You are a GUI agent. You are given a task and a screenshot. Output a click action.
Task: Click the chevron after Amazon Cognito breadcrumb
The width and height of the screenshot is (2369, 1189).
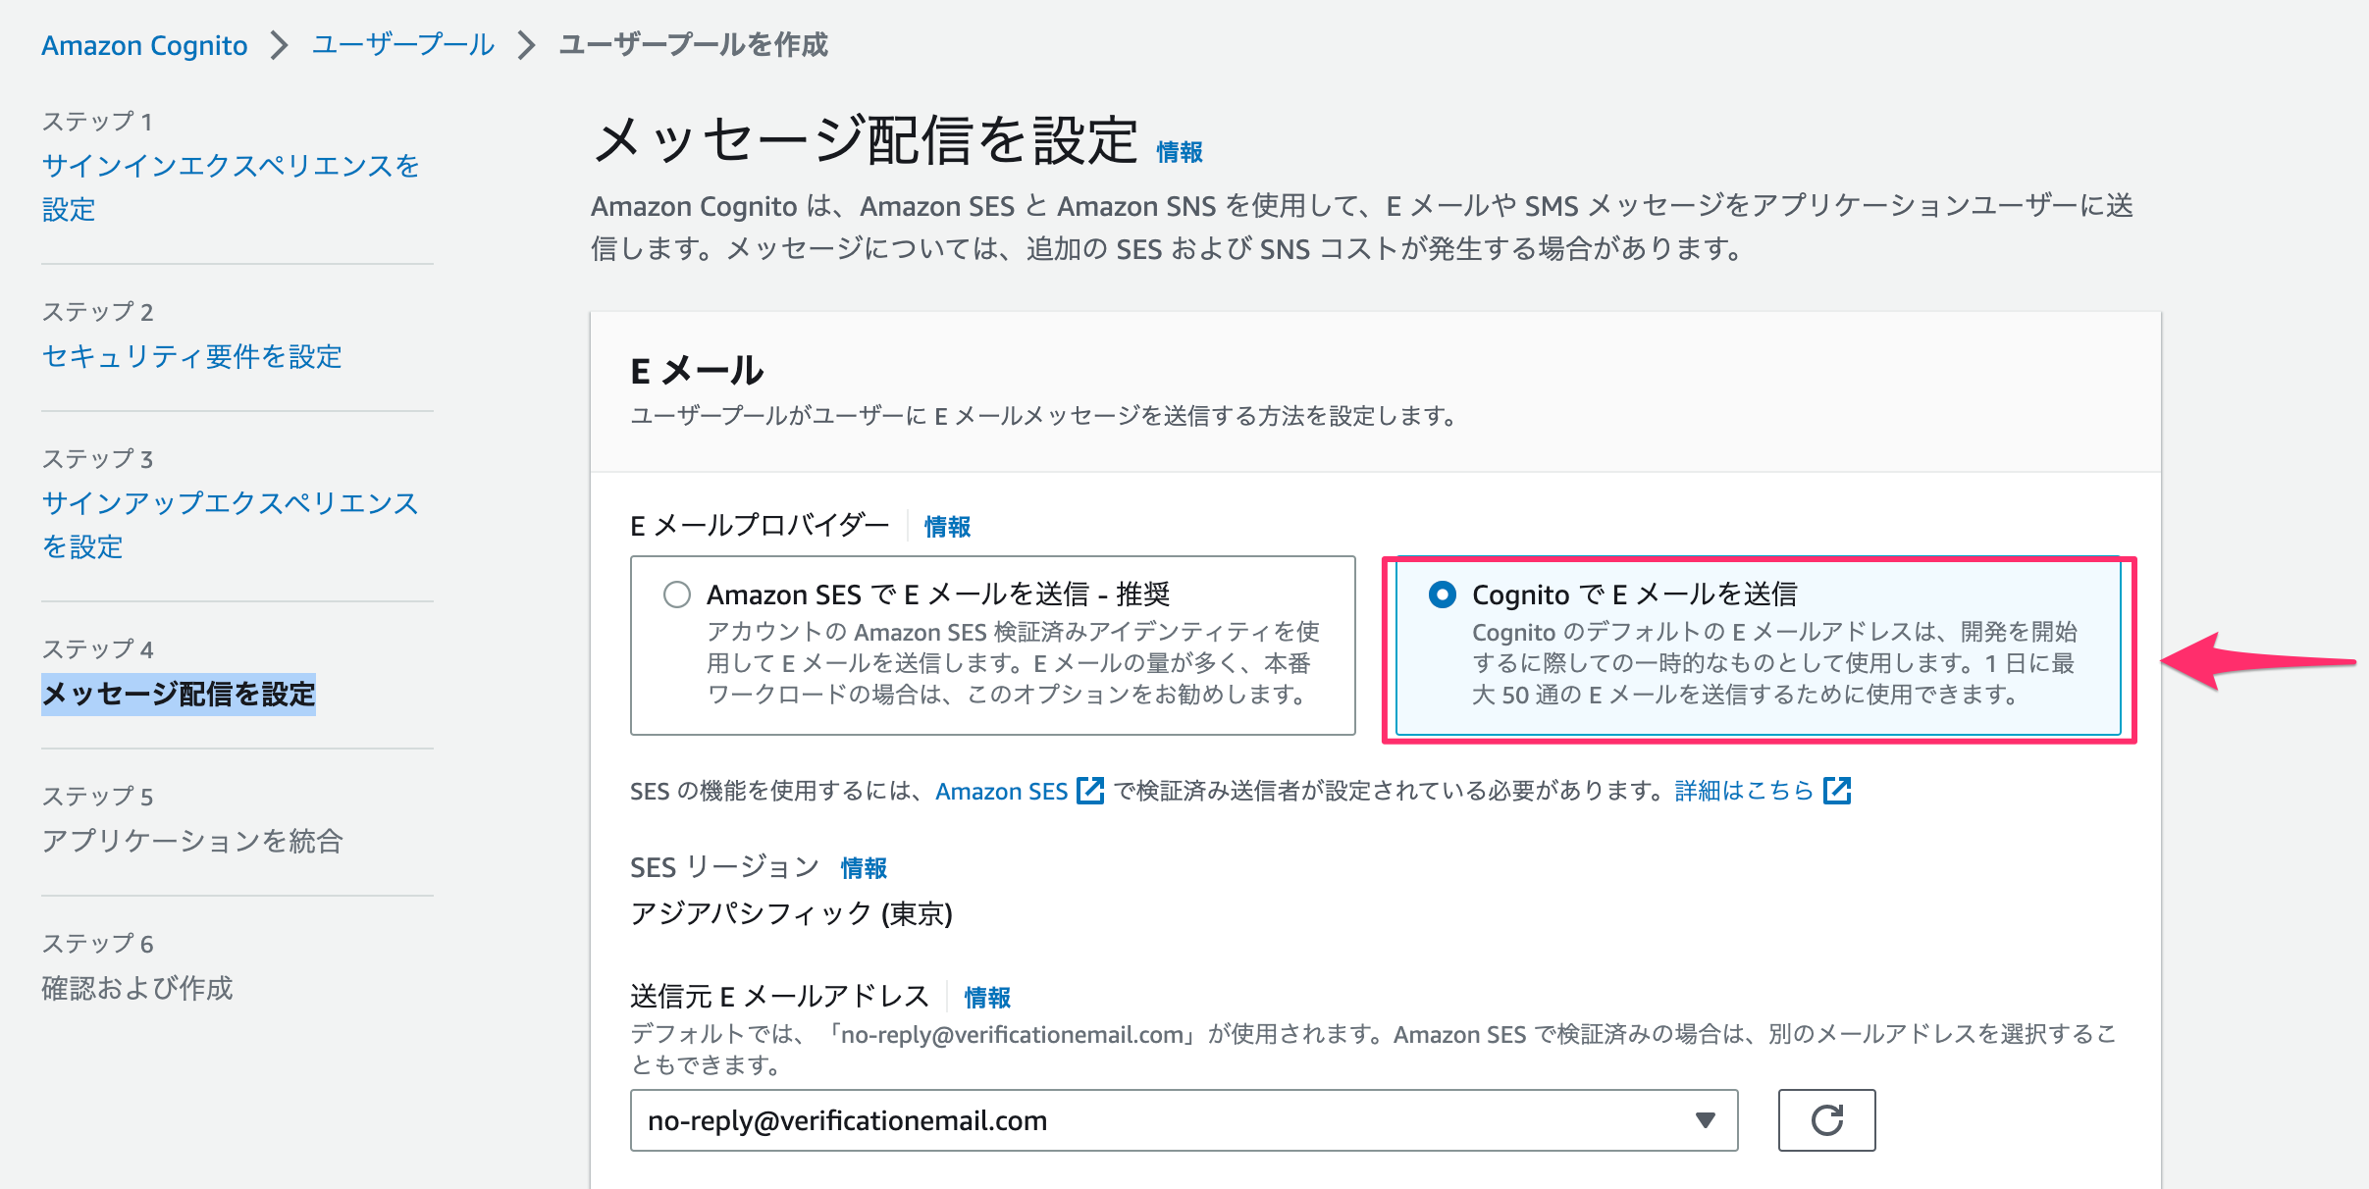[x=280, y=45]
